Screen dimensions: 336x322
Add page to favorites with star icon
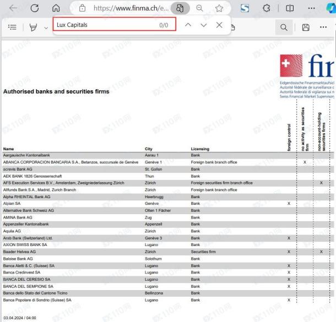219,8
